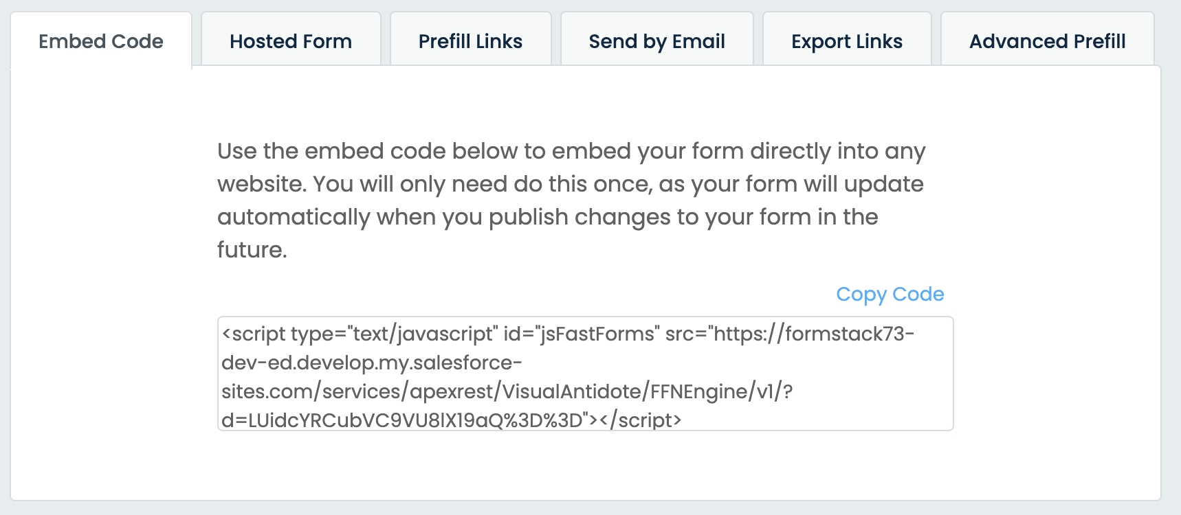Image resolution: width=1181 pixels, height=515 pixels.
Task: Click the word "future." ending the description
Action: 252,250
